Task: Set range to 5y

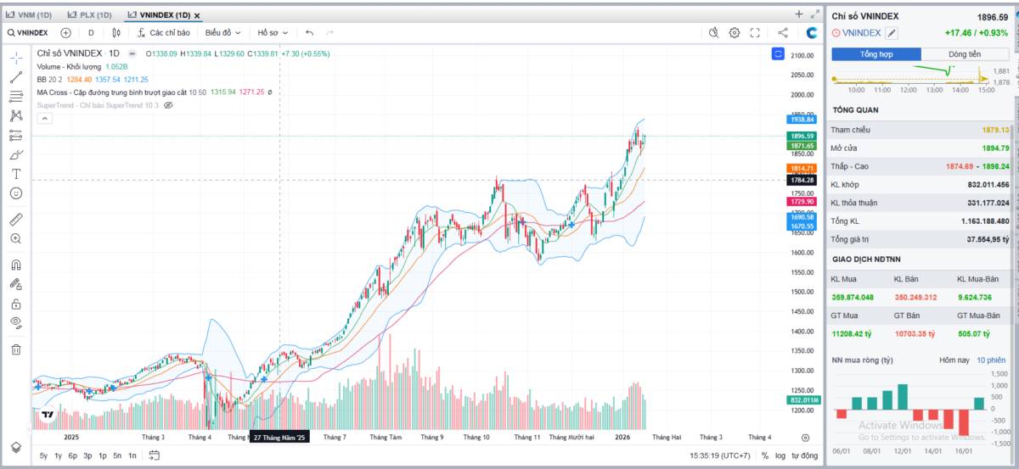Action: (43, 455)
